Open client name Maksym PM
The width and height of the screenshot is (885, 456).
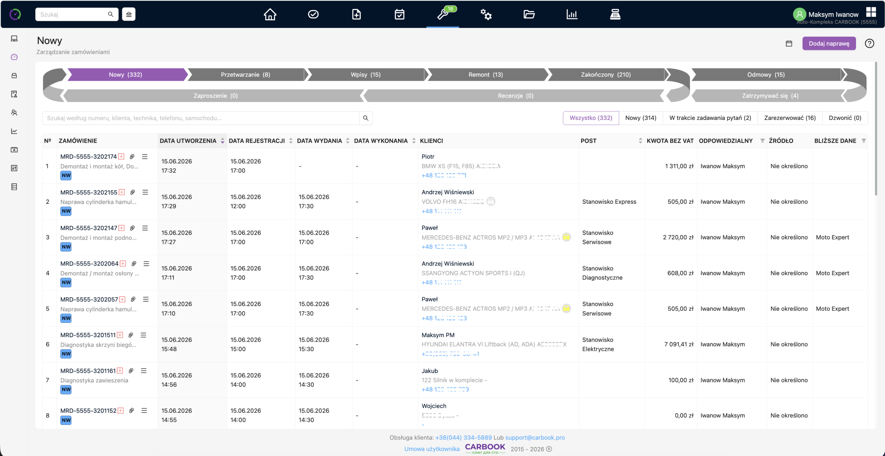pyautogui.click(x=438, y=335)
